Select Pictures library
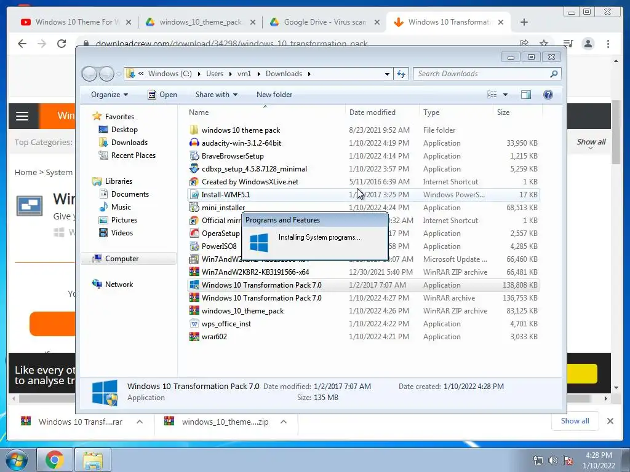Image resolution: width=630 pixels, height=472 pixels. [x=124, y=220]
